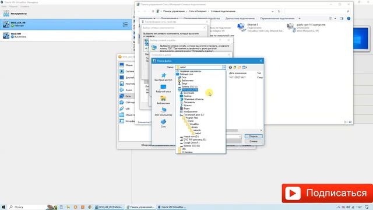Open File menu in VirtualBox Manager
This screenshot has height=210, width=373.
4,6
